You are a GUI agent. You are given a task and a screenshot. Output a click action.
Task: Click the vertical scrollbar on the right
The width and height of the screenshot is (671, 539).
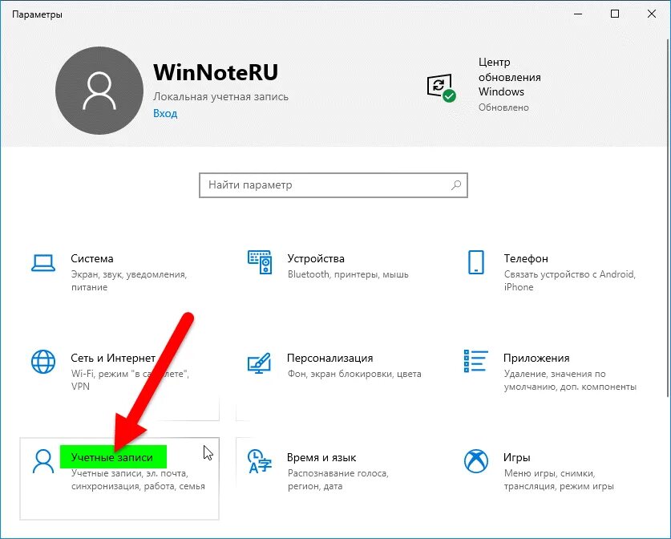[669, 218]
